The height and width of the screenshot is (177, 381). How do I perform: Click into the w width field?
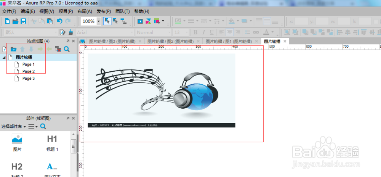click(344, 21)
